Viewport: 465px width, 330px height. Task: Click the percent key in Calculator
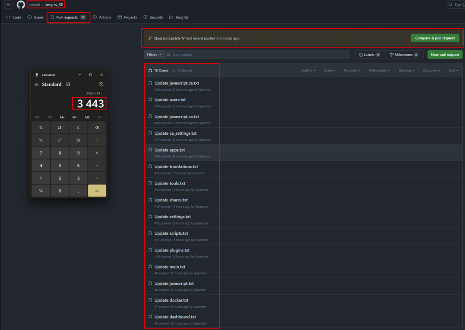coord(41,127)
